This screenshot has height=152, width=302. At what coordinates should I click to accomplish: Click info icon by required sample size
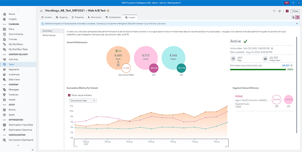click(x=291, y=65)
